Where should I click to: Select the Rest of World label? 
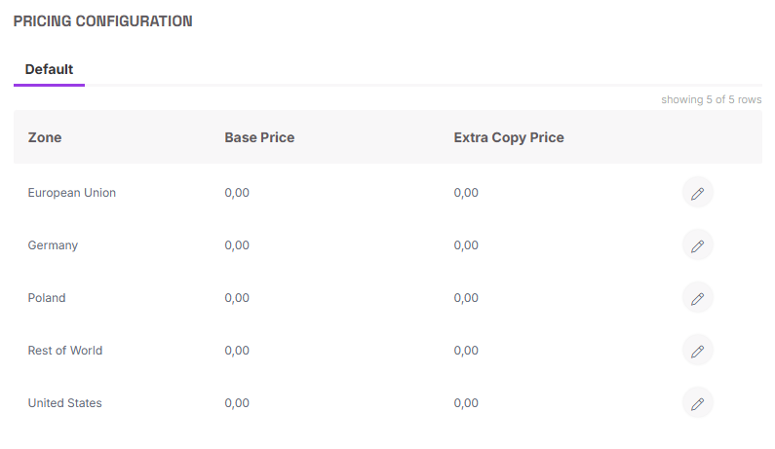65,351
